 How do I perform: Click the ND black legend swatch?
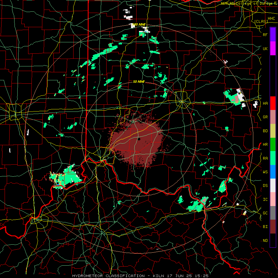pyautogui.click(x=273, y=240)
